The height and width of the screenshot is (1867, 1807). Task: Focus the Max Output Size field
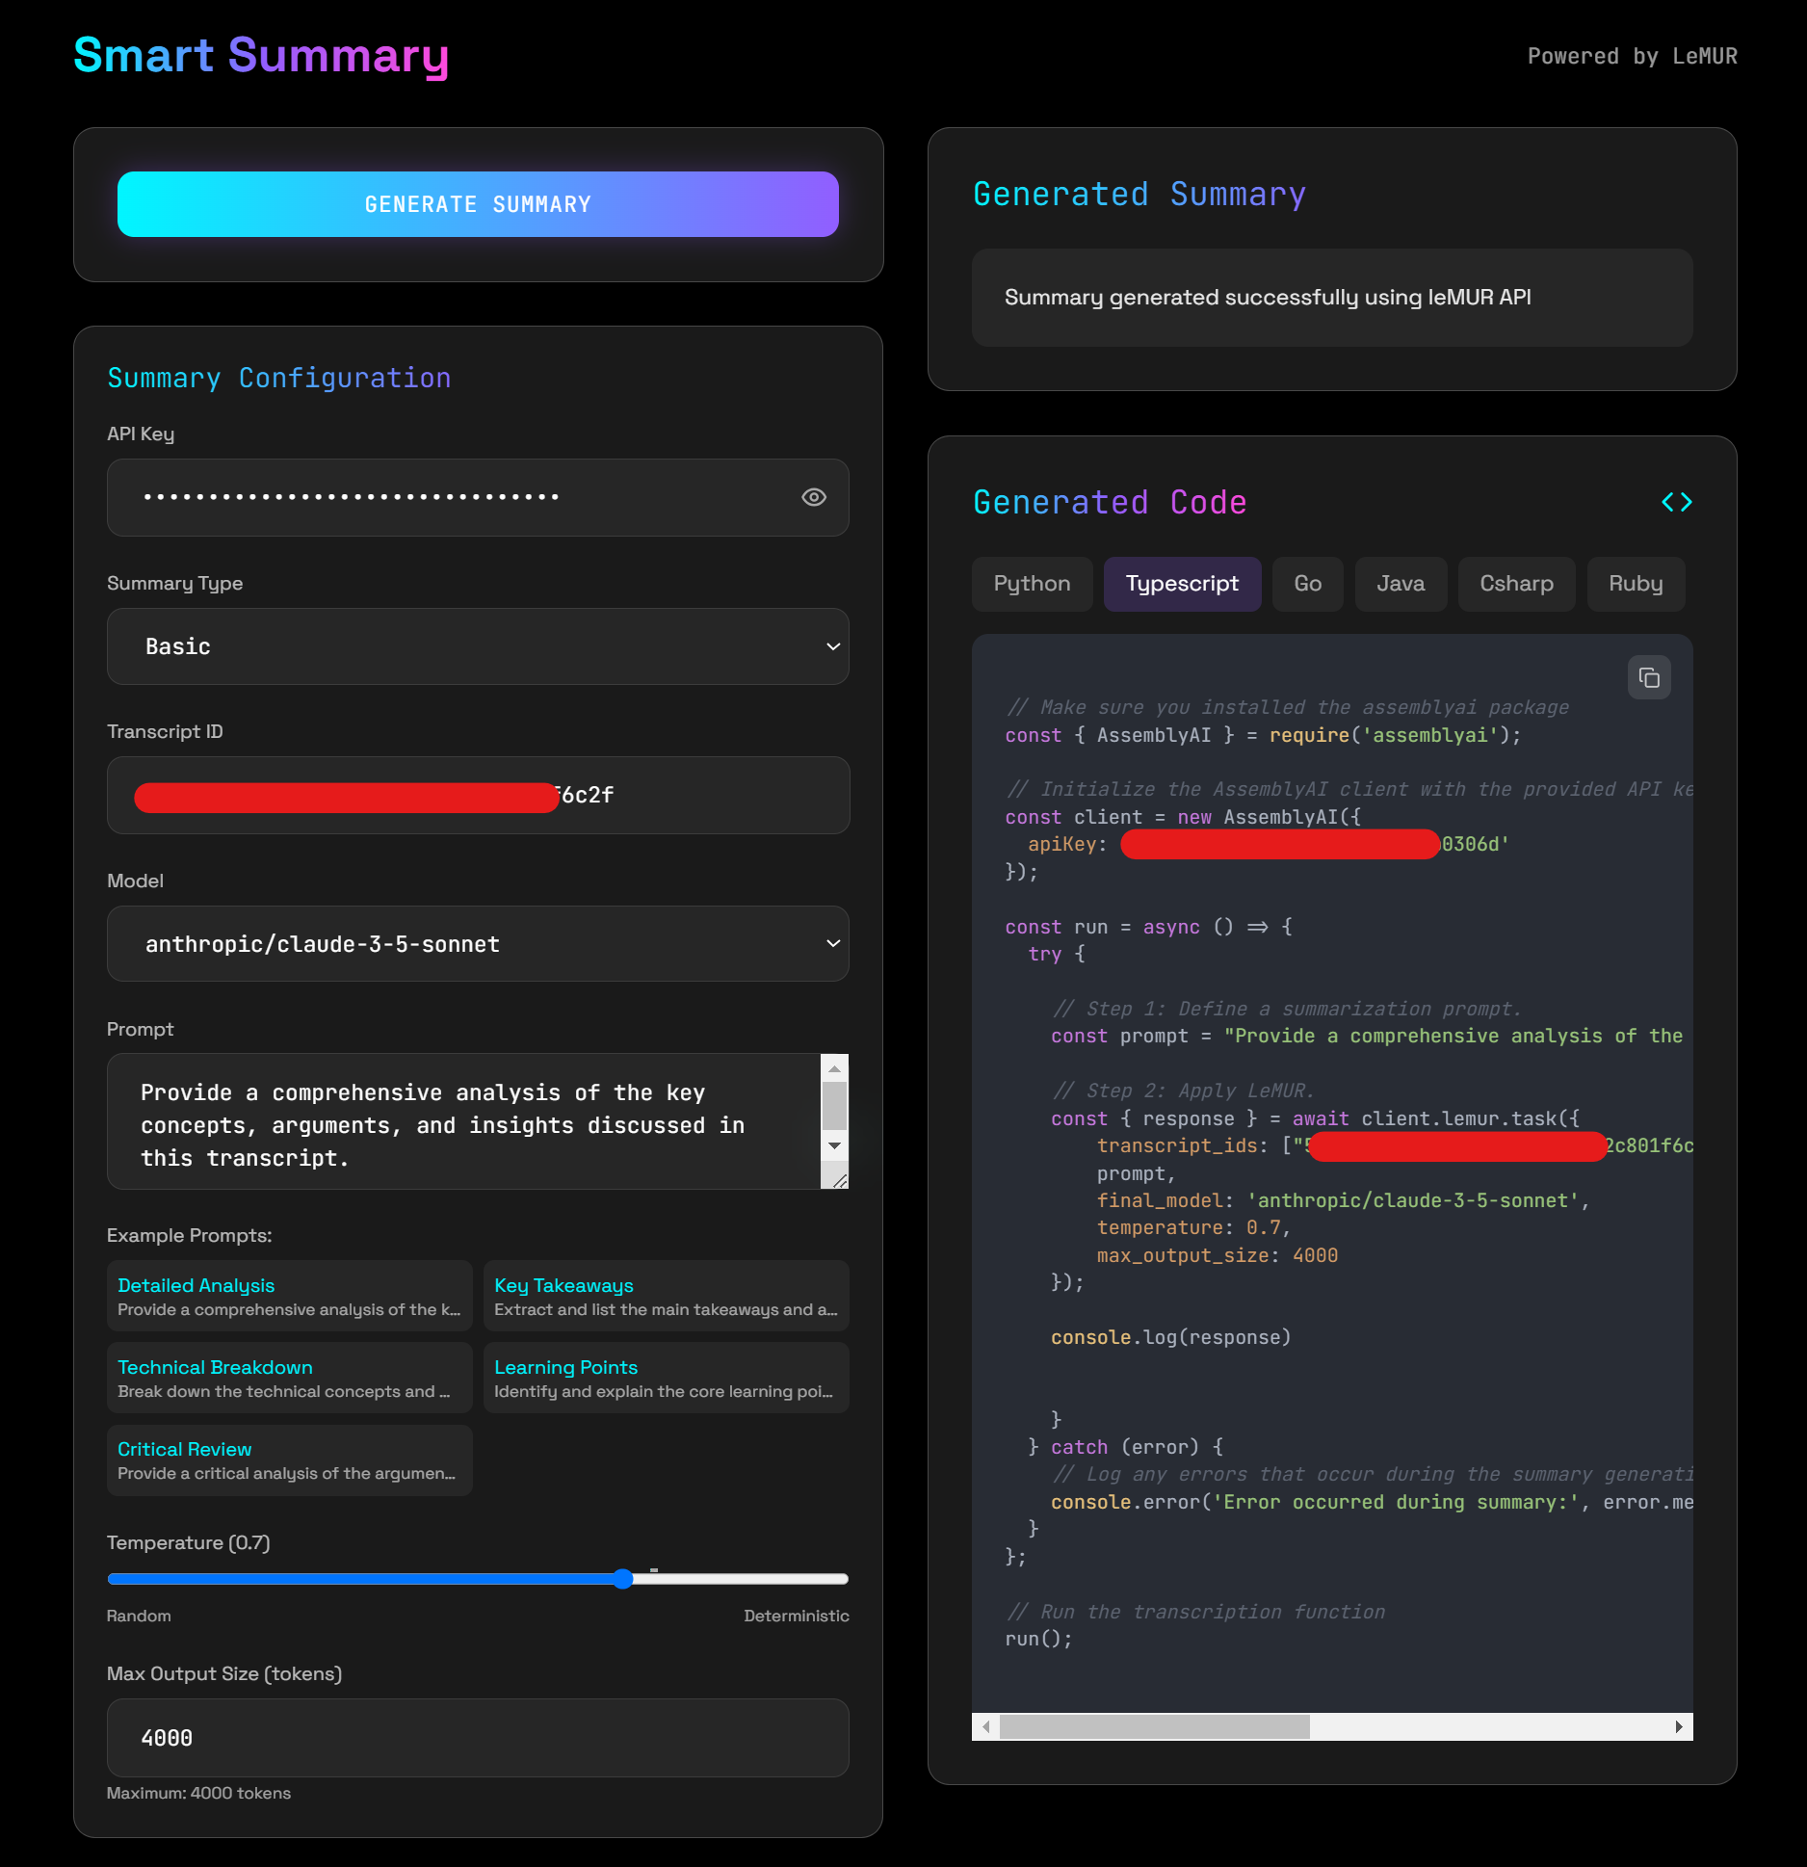pos(478,1738)
